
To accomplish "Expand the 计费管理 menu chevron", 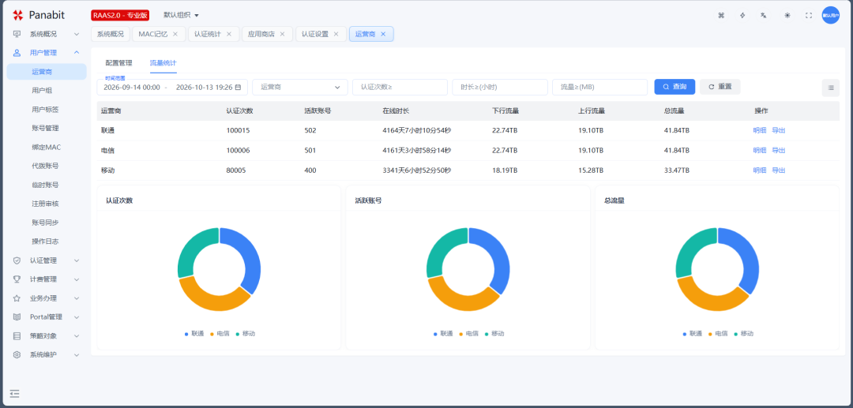I will click(x=77, y=279).
